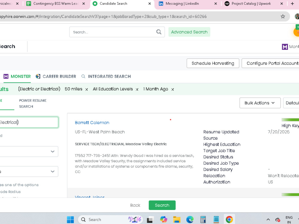The image size is (299, 224).
Task: Click Schedule Harvesting
Action: click(x=213, y=63)
